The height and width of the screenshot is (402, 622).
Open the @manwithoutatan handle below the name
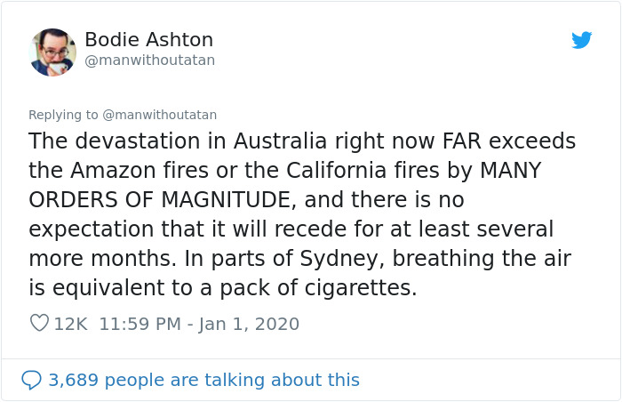coord(149,60)
